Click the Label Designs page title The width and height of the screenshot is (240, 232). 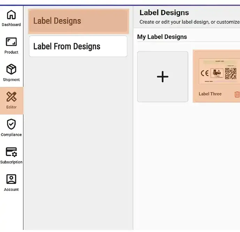[x=164, y=13]
